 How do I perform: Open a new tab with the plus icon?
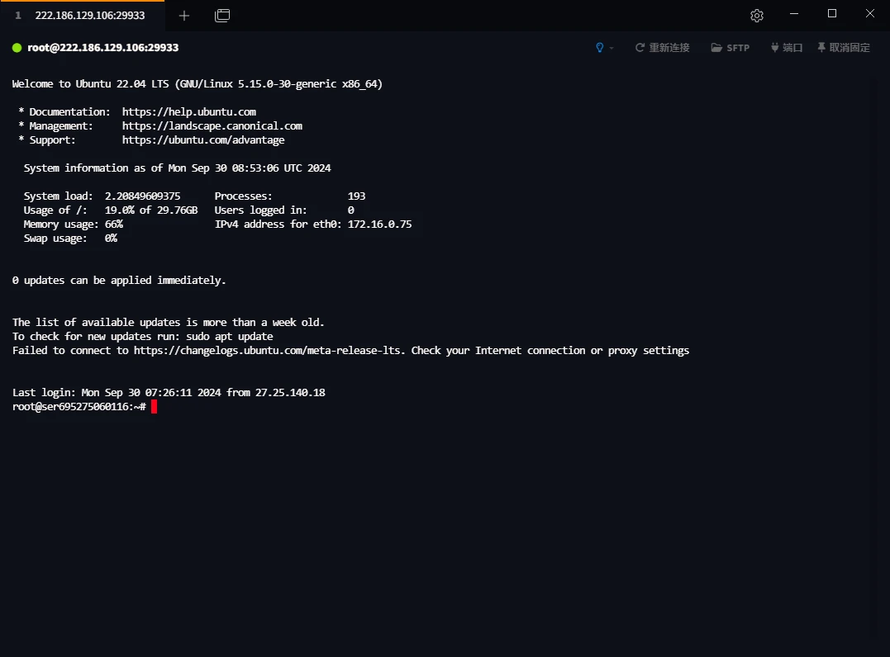pyautogui.click(x=183, y=16)
